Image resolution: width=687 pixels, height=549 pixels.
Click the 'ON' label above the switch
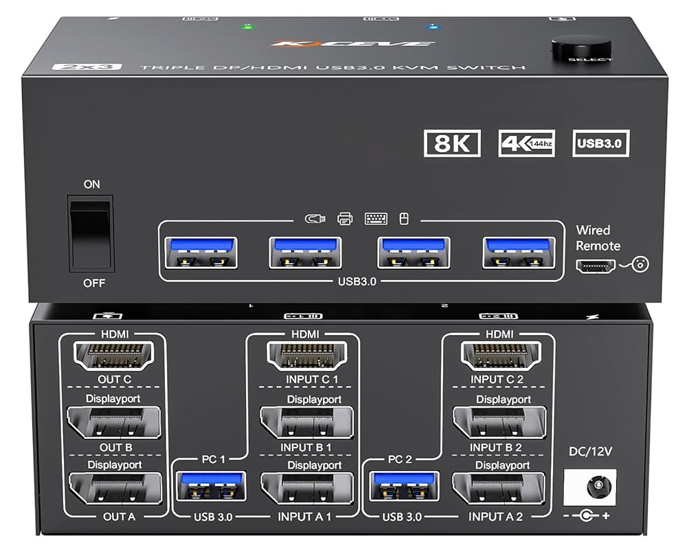point(91,185)
